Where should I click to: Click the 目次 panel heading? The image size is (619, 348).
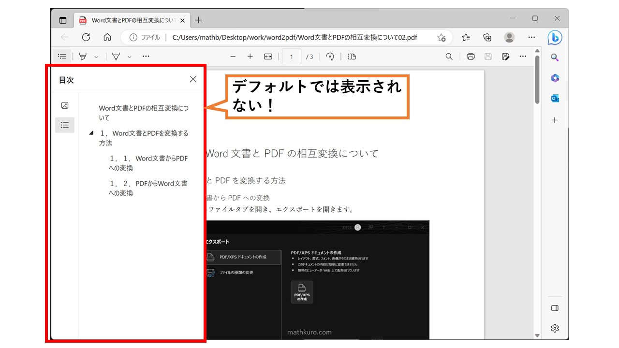pos(66,80)
